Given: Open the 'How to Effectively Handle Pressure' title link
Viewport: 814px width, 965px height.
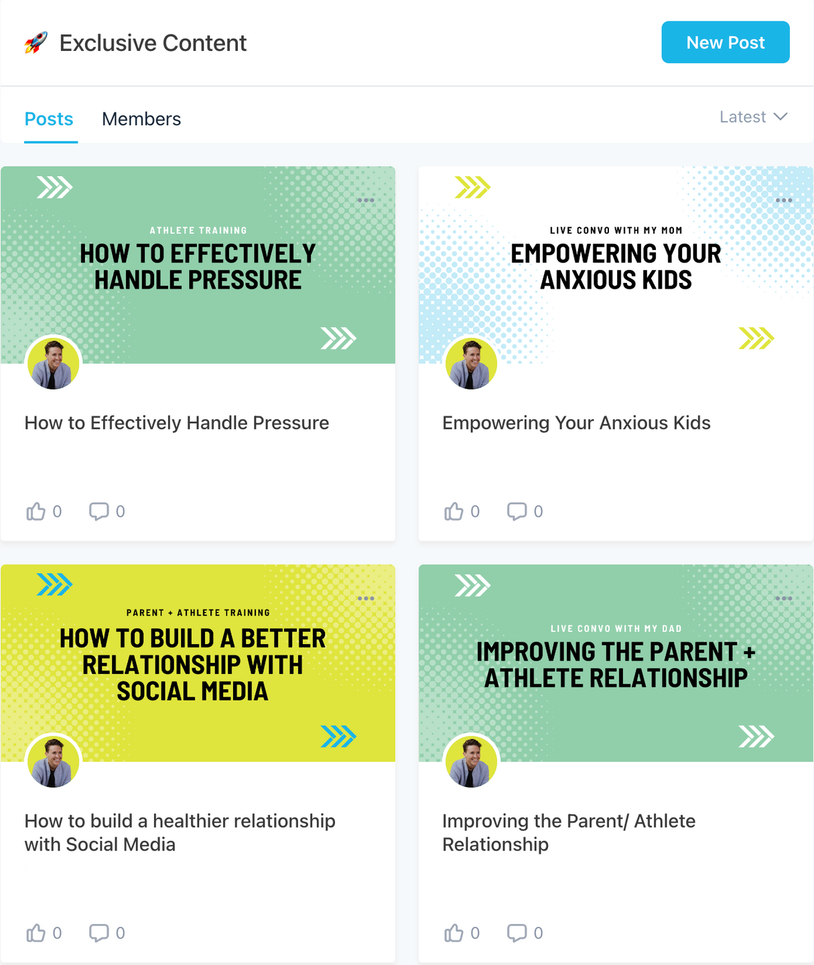Looking at the screenshot, I should pyautogui.click(x=177, y=423).
